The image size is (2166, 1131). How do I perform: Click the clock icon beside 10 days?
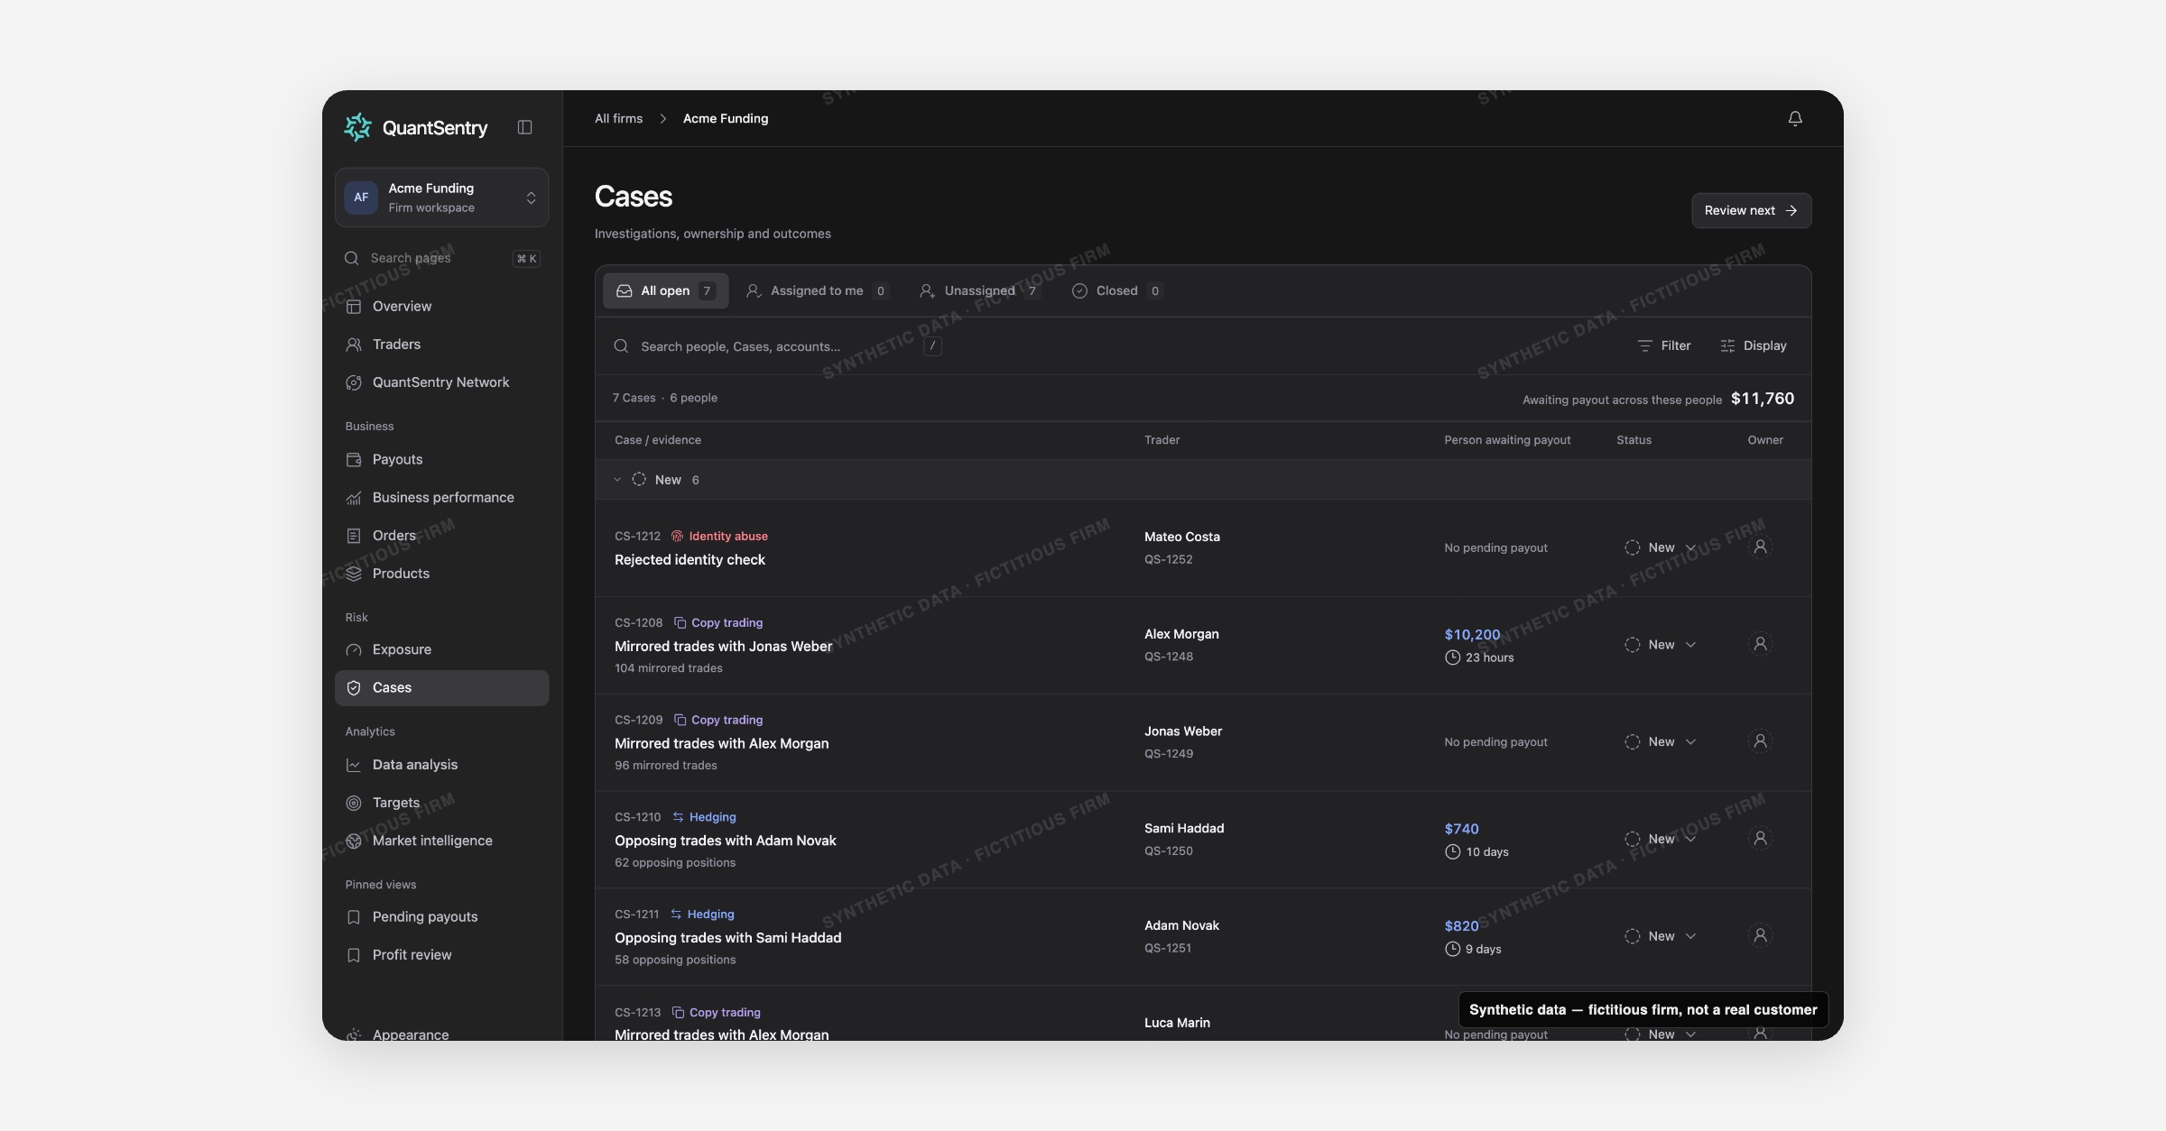pyautogui.click(x=1452, y=851)
